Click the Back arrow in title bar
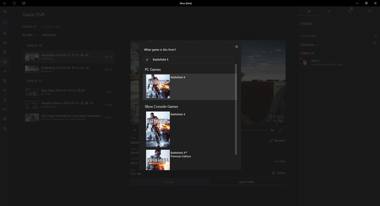Viewport: 380px width, 206px height. pos(5,3)
